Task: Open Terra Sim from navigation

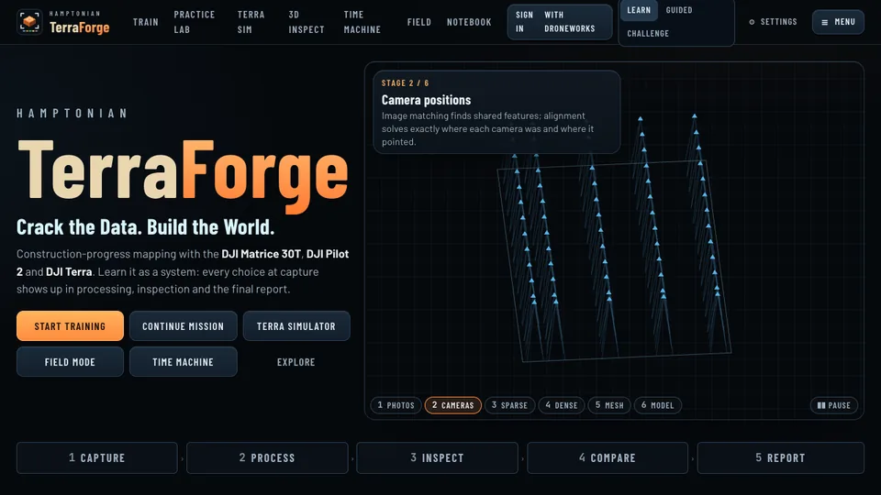Action: click(x=251, y=22)
